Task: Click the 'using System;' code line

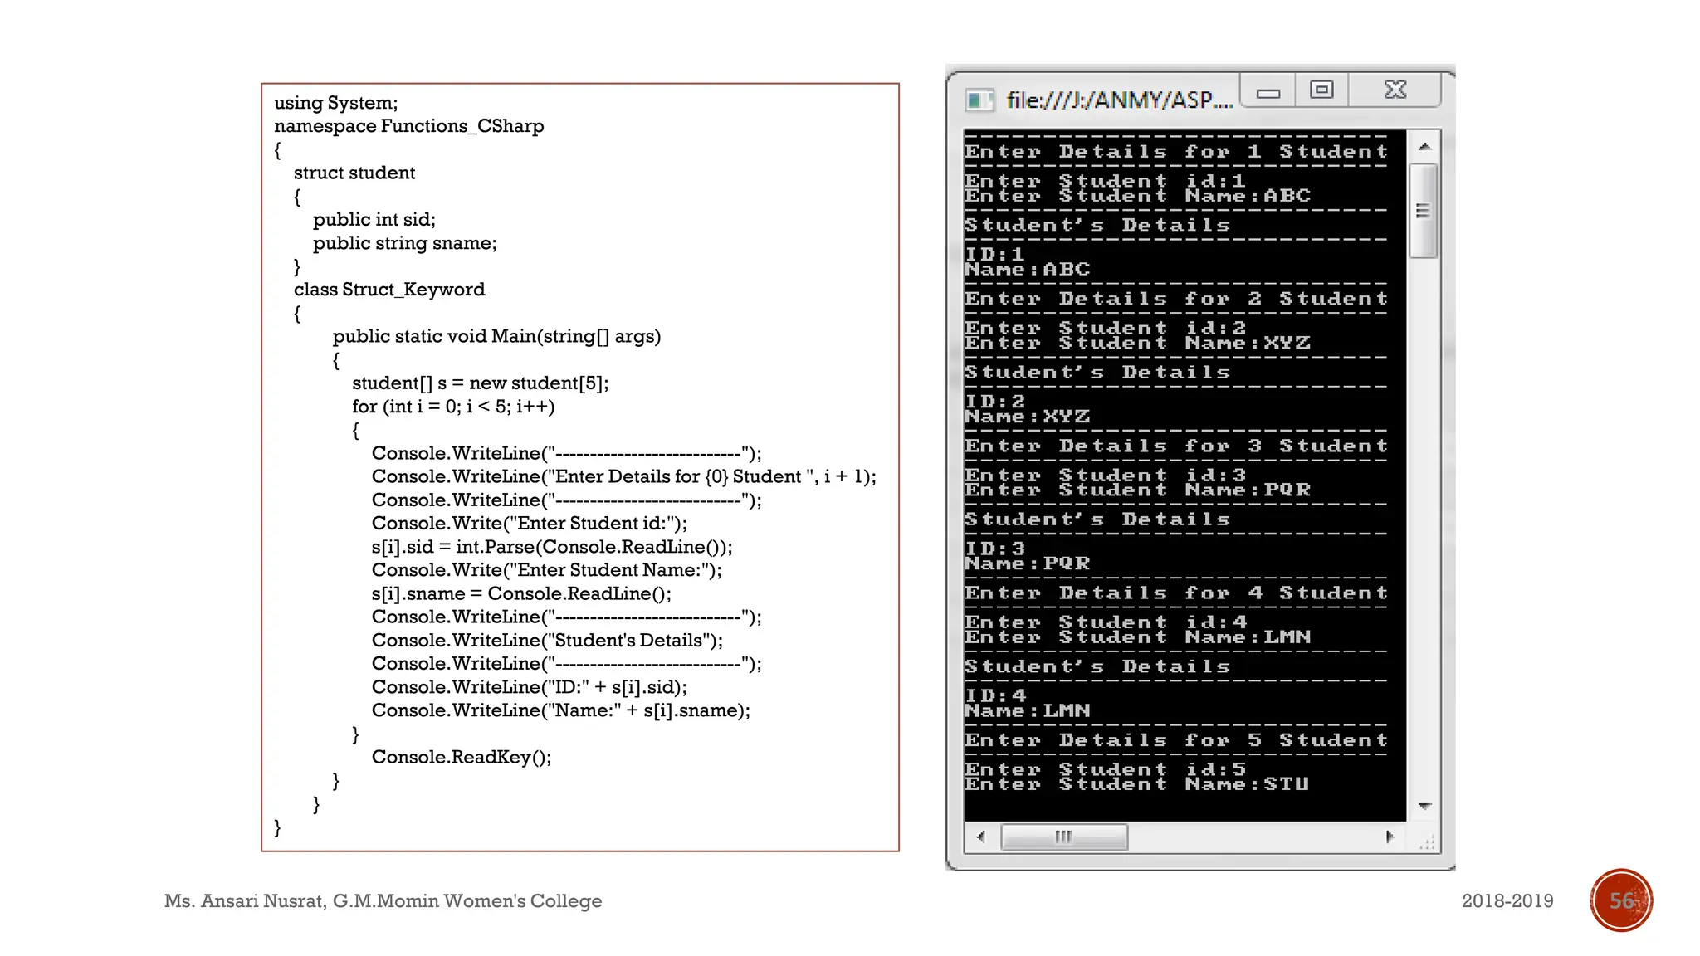Action: (336, 103)
